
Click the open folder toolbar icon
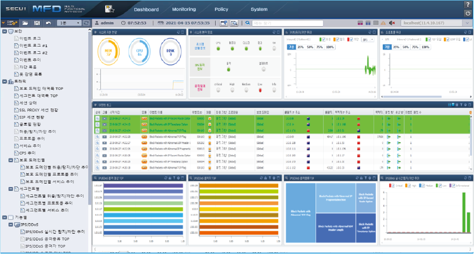point(25,23)
